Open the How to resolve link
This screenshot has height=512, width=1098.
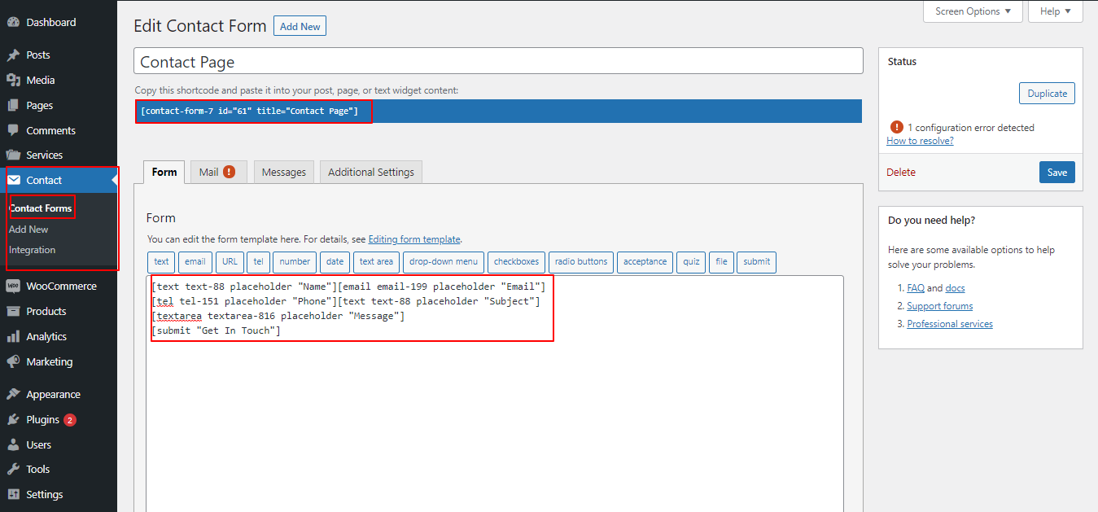point(920,141)
